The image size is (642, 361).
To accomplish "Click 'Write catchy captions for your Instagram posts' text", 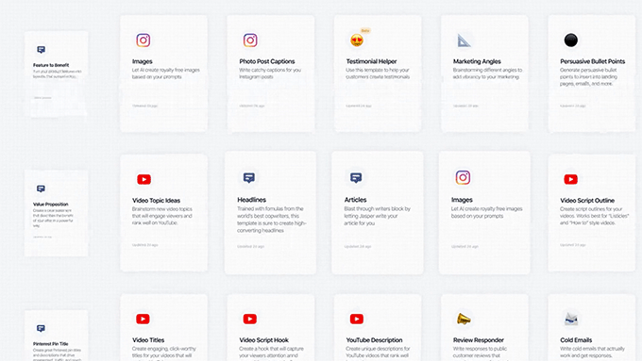I will [x=270, y=74].
